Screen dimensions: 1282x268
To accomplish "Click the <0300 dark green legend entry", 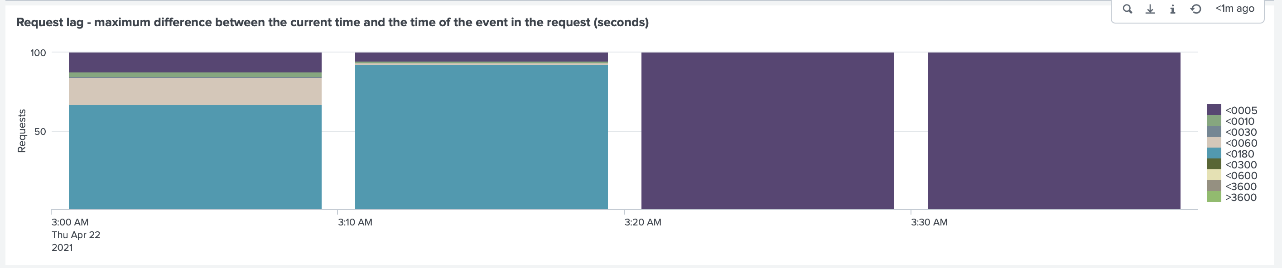I will click(x=1232, y=165).
